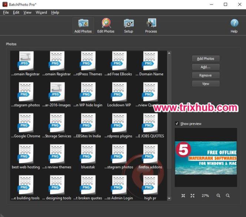The height and width of the screenshot is (217, 246).
Task: Select the '... designing tools' file
Action: [57, 188]
